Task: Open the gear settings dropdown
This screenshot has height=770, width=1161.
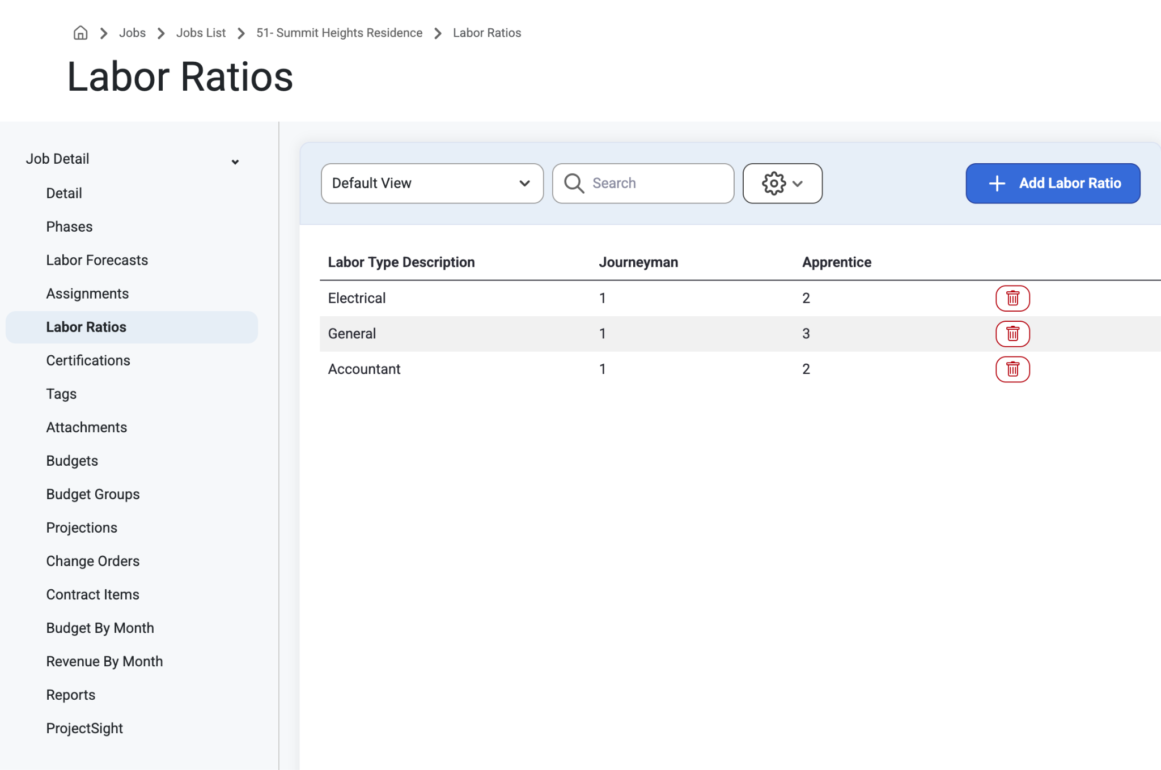Action: click(782, 183)
